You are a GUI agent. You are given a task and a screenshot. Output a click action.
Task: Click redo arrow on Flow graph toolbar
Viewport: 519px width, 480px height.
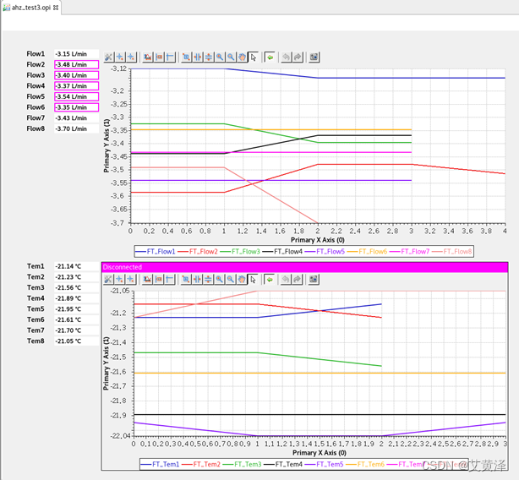click(x=298, y=57)
